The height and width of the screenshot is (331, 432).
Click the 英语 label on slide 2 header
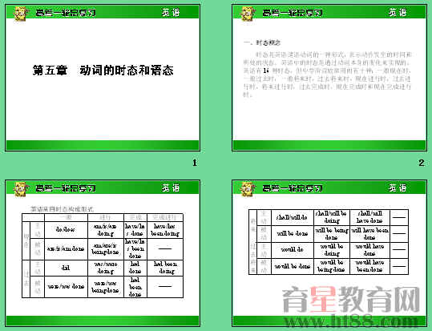coord(398,12)
